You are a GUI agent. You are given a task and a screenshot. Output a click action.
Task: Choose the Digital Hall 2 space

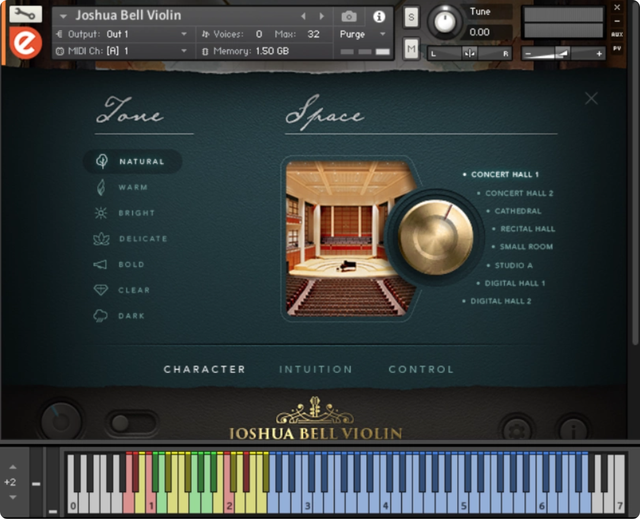point(497,301)
